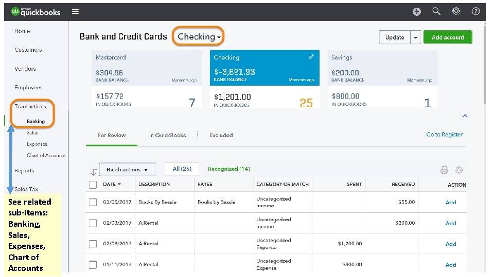Select the Mastercard account card
The height and width of the screenshot is (277, 494).
pyautogui.click(x=147, y=79)
